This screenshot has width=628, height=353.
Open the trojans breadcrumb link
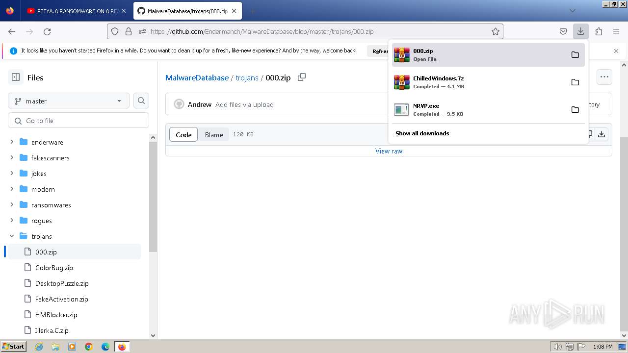[x=247, y=77]
